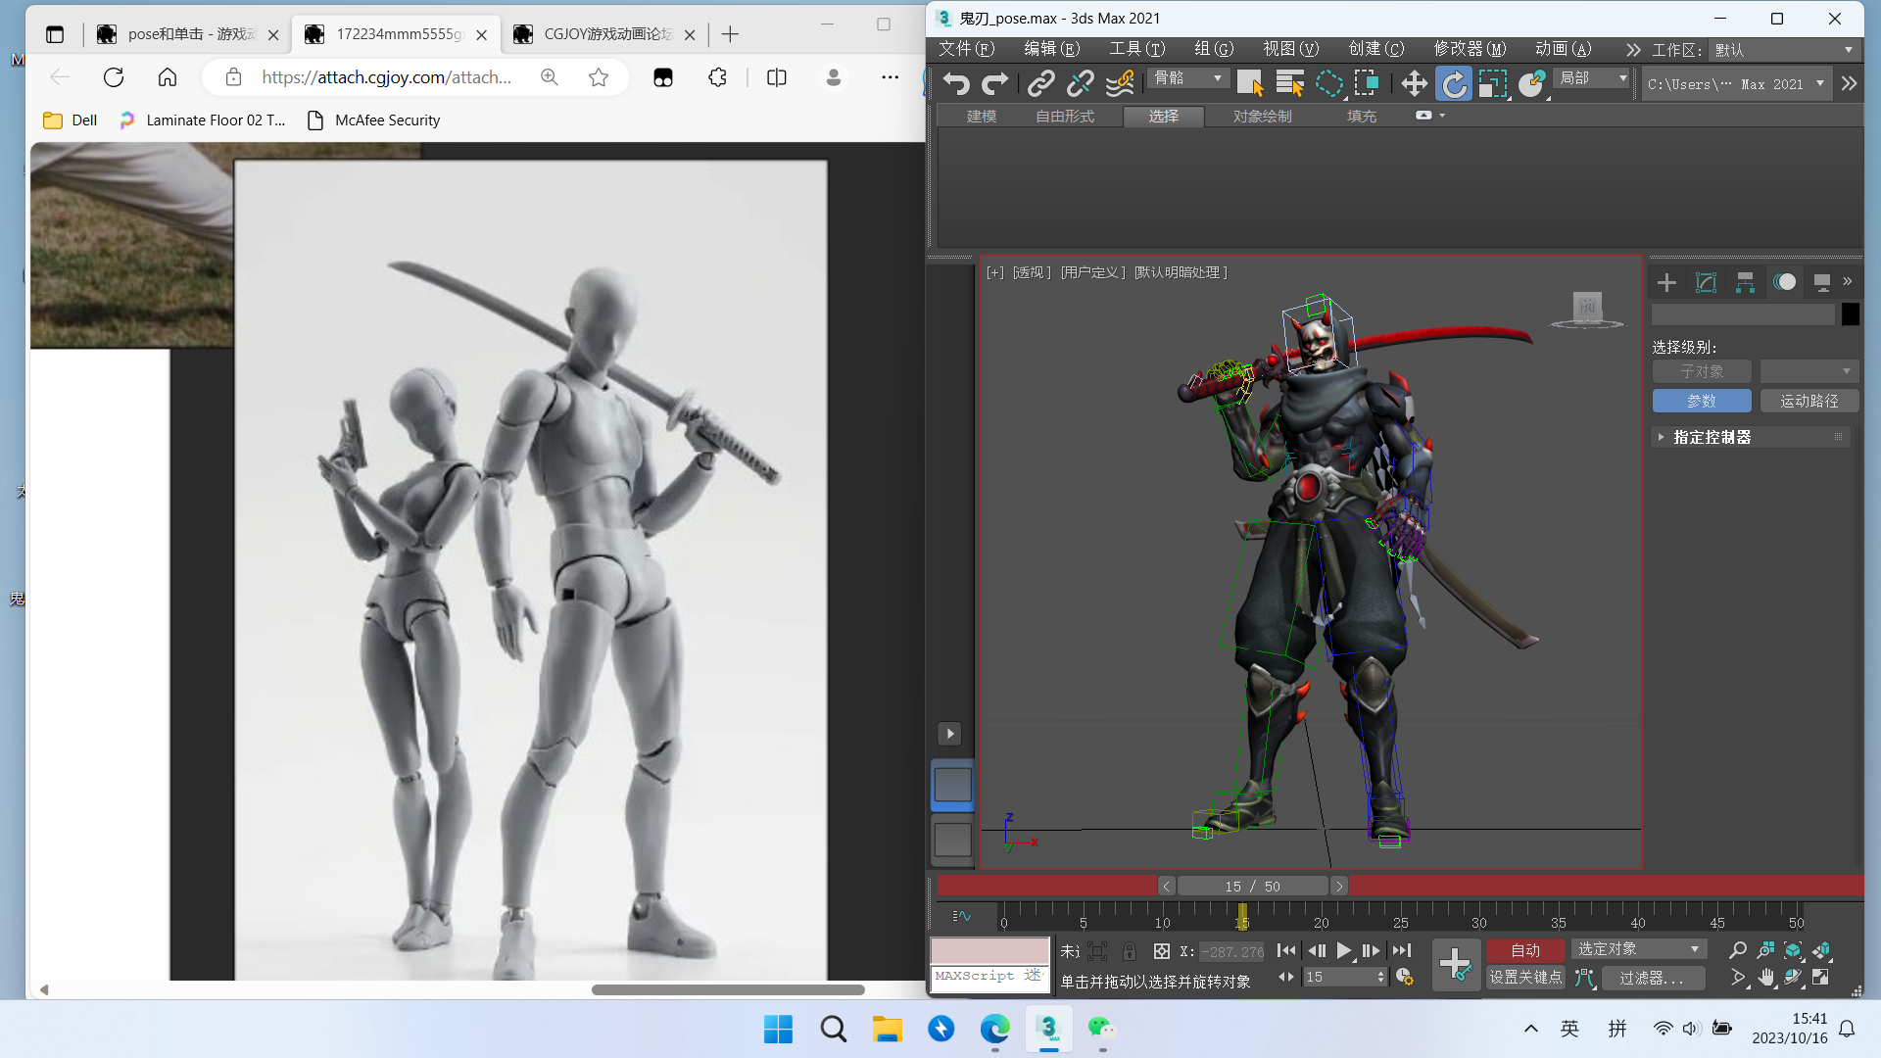
Task: Undo the last action in 3ds Max
Action: [x=956, y=84]
